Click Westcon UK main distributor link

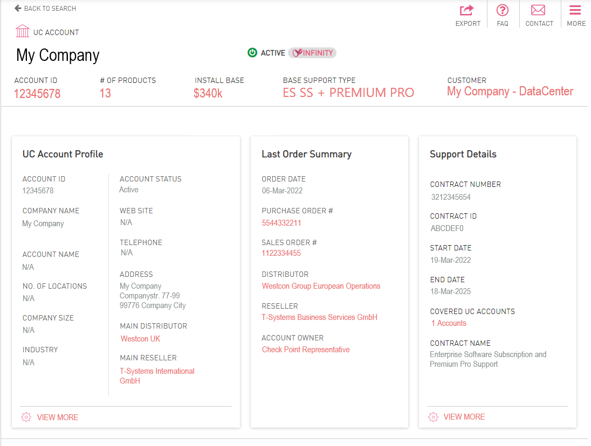(140, 339)
